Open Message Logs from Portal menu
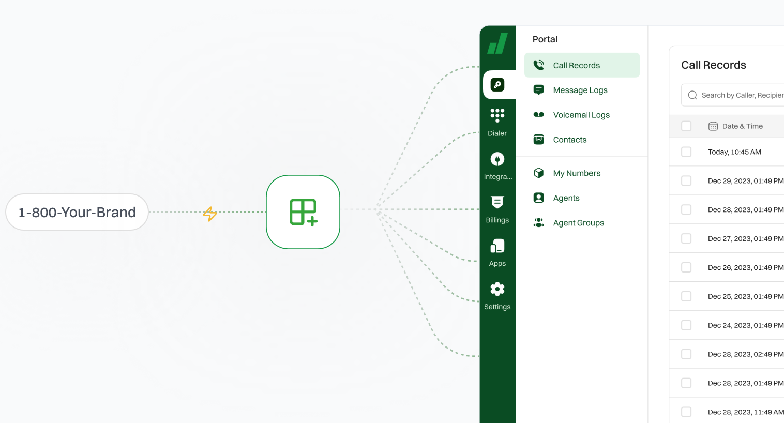The width and height of the screenshot is (784, 423). click(580, 90)
